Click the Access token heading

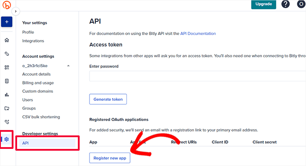[x=106, y=45]
